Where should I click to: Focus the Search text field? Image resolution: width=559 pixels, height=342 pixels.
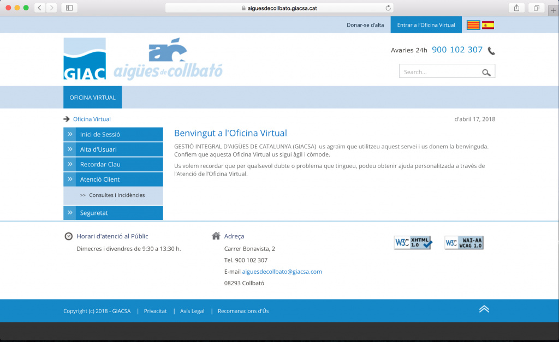tap(447, 71)
